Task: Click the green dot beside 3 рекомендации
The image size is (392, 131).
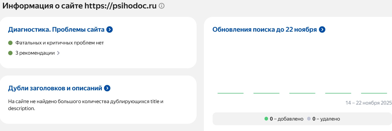Action: (x=10, y=53)
